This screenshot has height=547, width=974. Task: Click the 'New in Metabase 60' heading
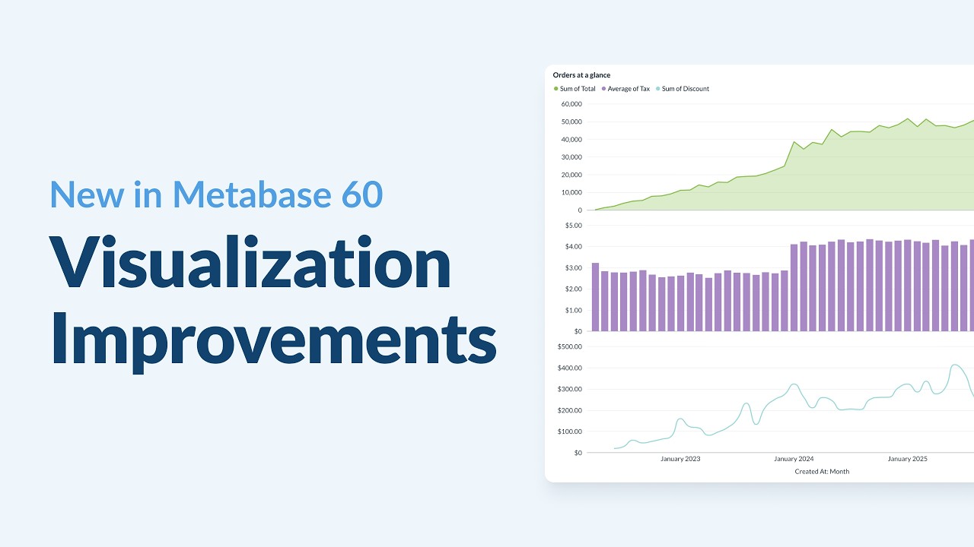pos(216,194)
